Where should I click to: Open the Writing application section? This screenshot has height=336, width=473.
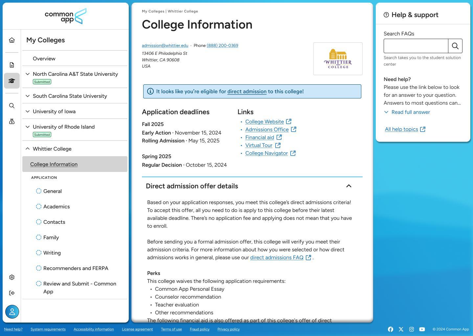[x=52, y=253]
